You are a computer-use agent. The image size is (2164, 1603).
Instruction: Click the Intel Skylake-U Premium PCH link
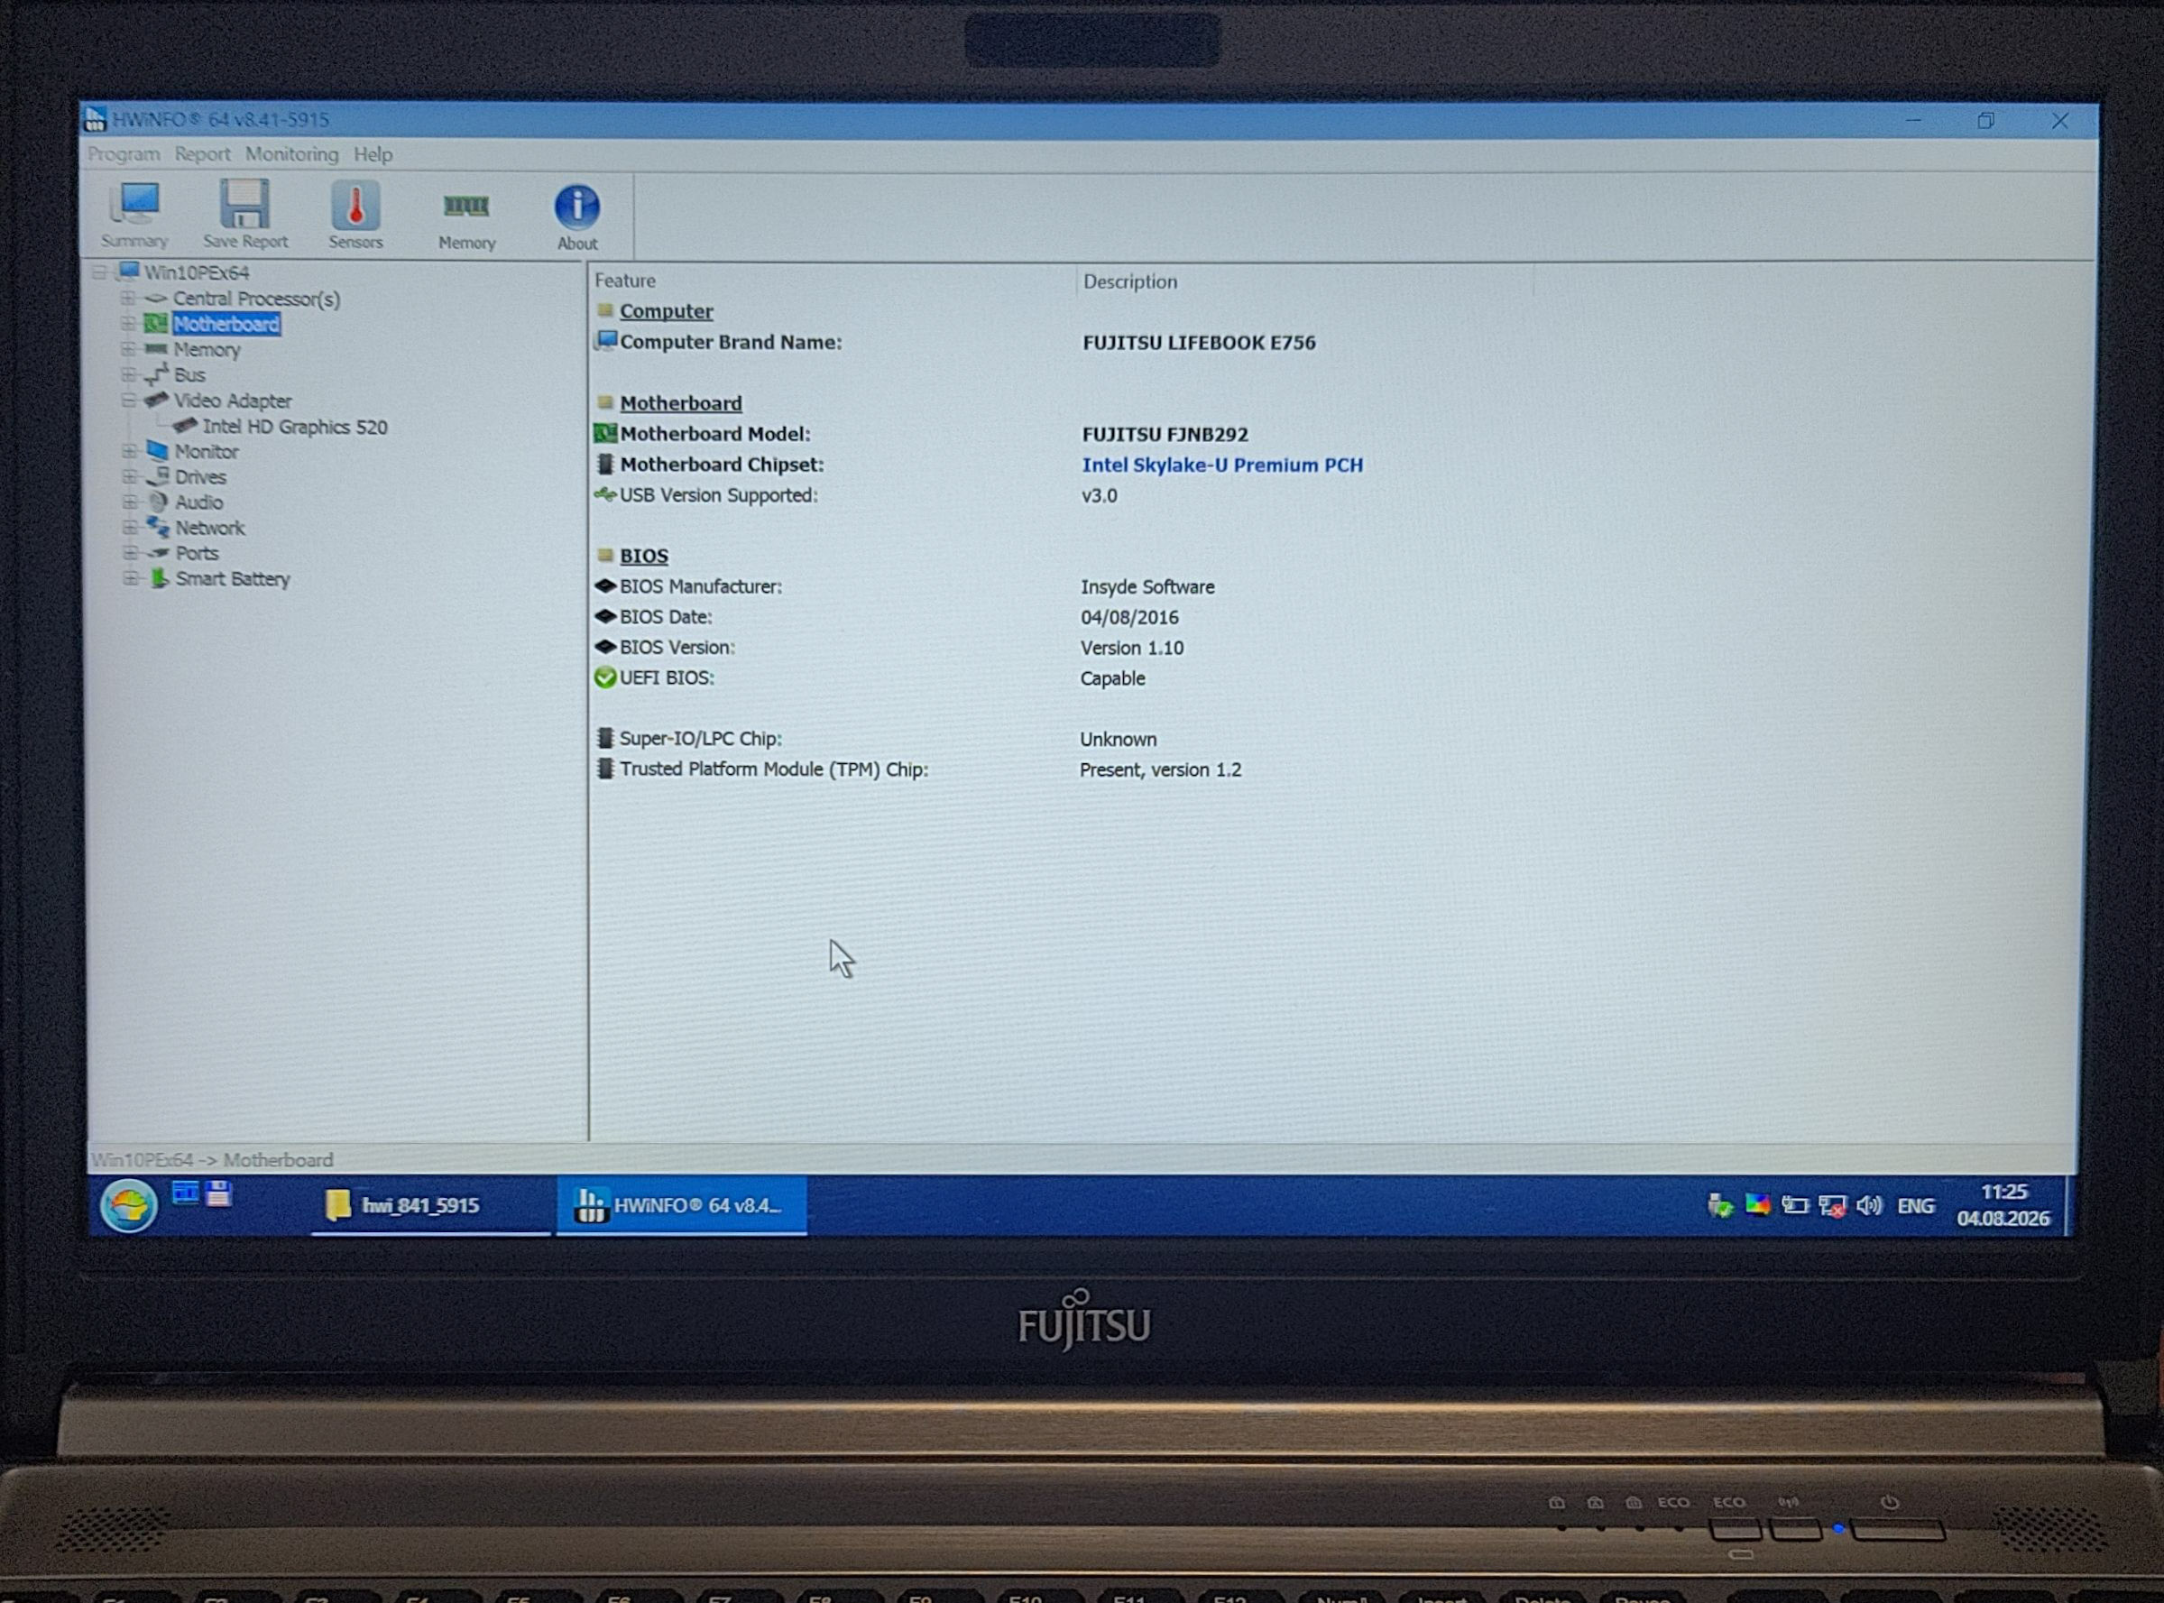point(1221,465)
